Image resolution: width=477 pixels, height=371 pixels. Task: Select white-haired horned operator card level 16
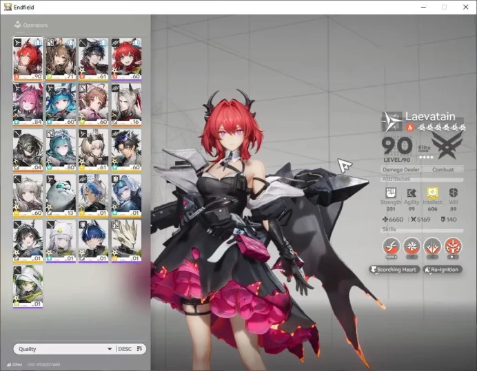[x=126, y=105]
